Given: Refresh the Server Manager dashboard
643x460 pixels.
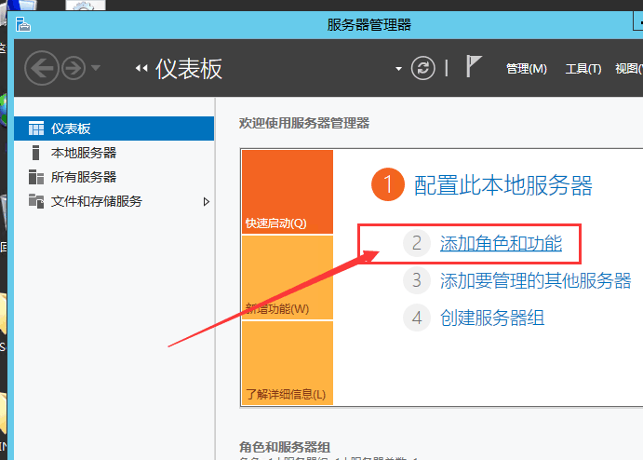Looking at the screenshot, I should click(x=423, y=68).
